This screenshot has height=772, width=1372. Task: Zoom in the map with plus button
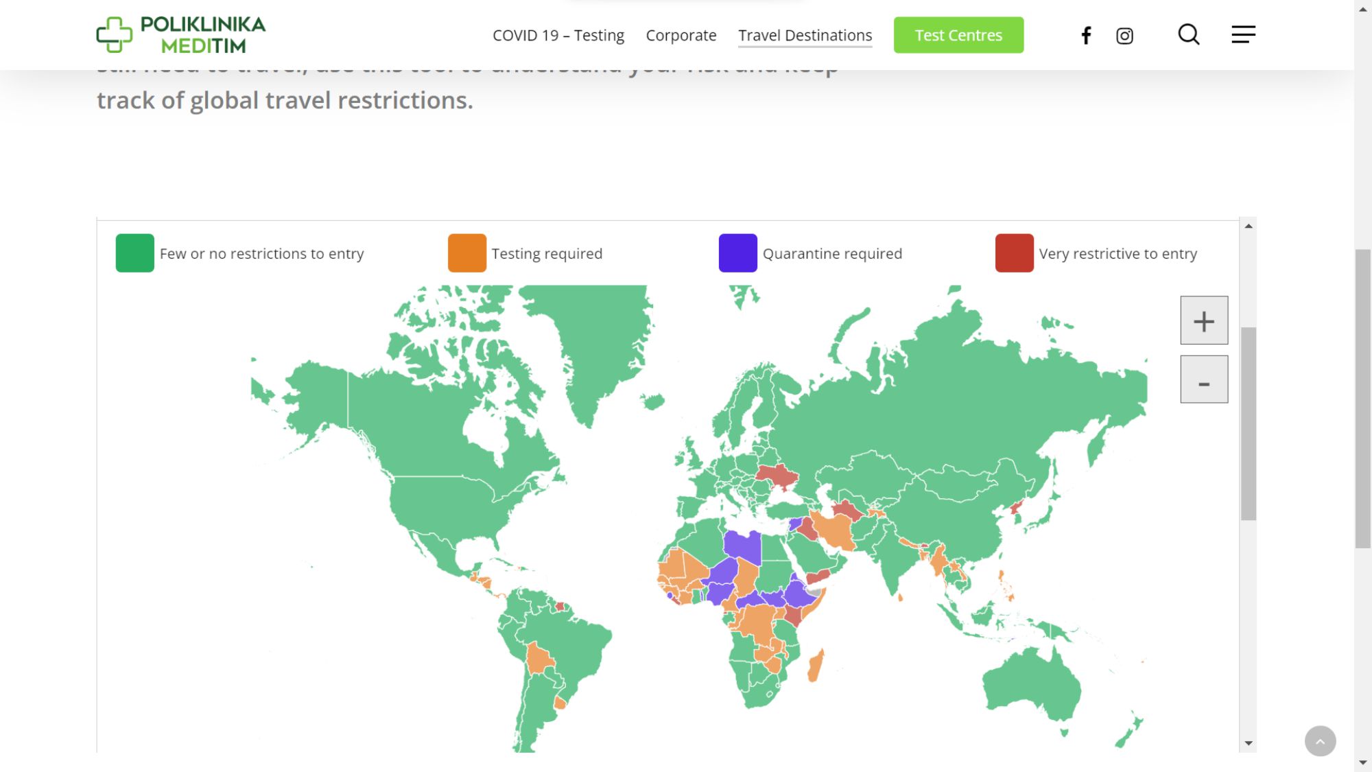tap(1204, 320)
